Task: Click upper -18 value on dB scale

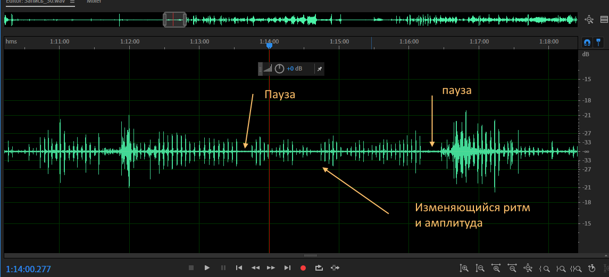Action: (x=586, y=100)
